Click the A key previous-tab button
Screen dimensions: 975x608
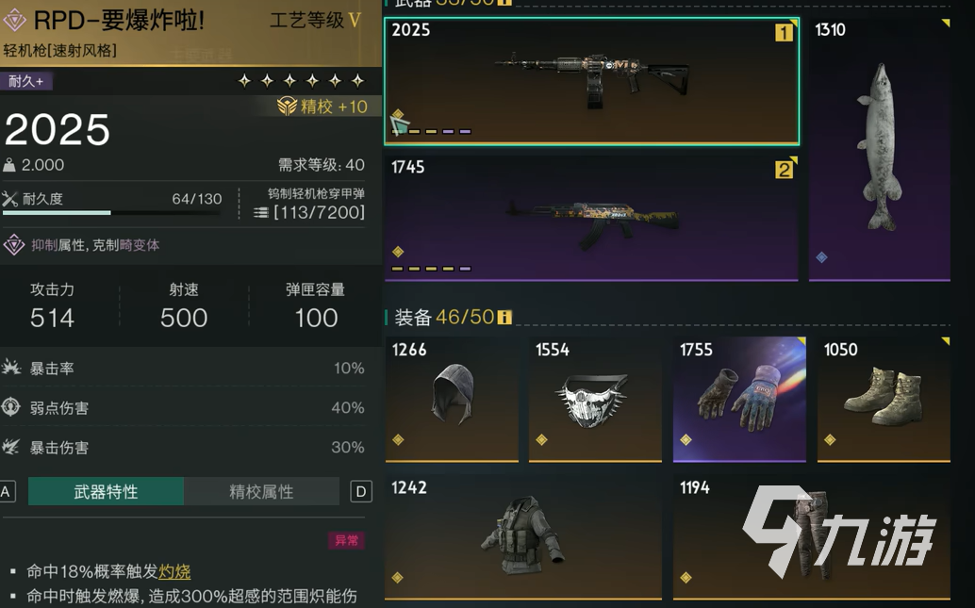[x=7, y=492]
